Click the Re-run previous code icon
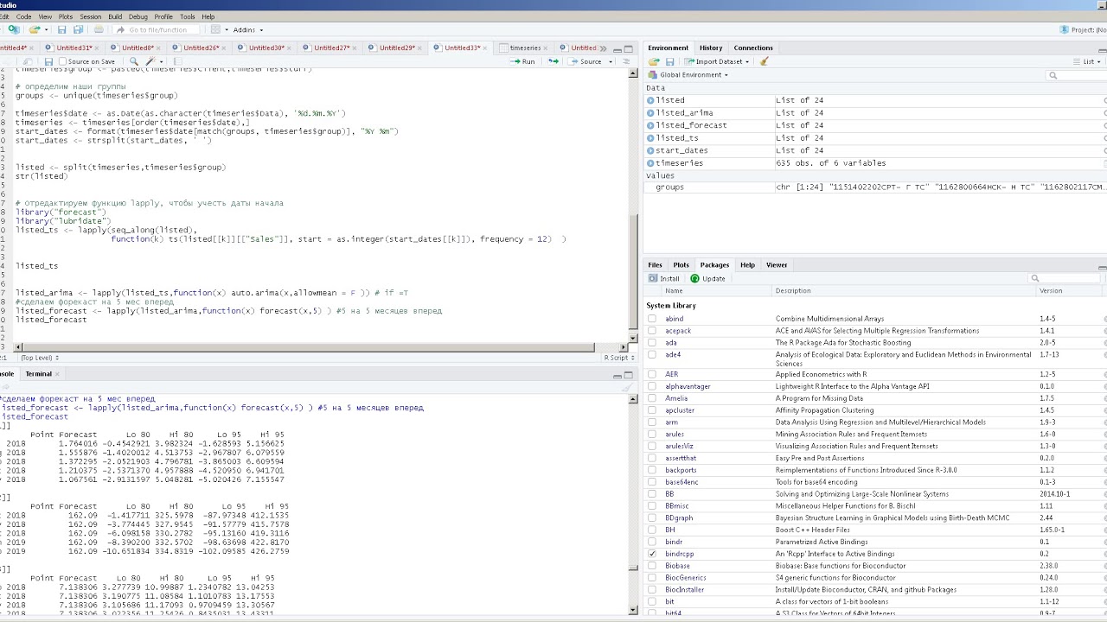Screen dimensions: 1107x622 553,61
